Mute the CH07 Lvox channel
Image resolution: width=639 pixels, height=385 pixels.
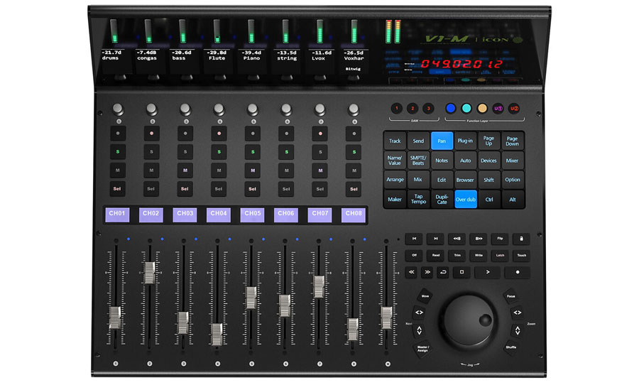(320, 170)
